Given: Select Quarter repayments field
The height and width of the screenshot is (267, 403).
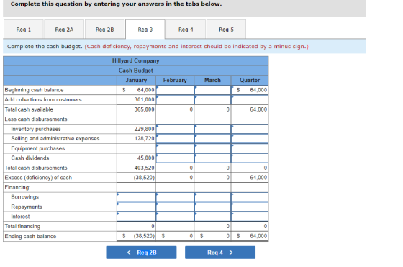Looking at the screenshot, I should (250, 207).
